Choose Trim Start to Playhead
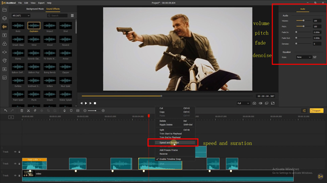Image resolution: width=327 pixels, height=183 pixels. tap(175, 134)
